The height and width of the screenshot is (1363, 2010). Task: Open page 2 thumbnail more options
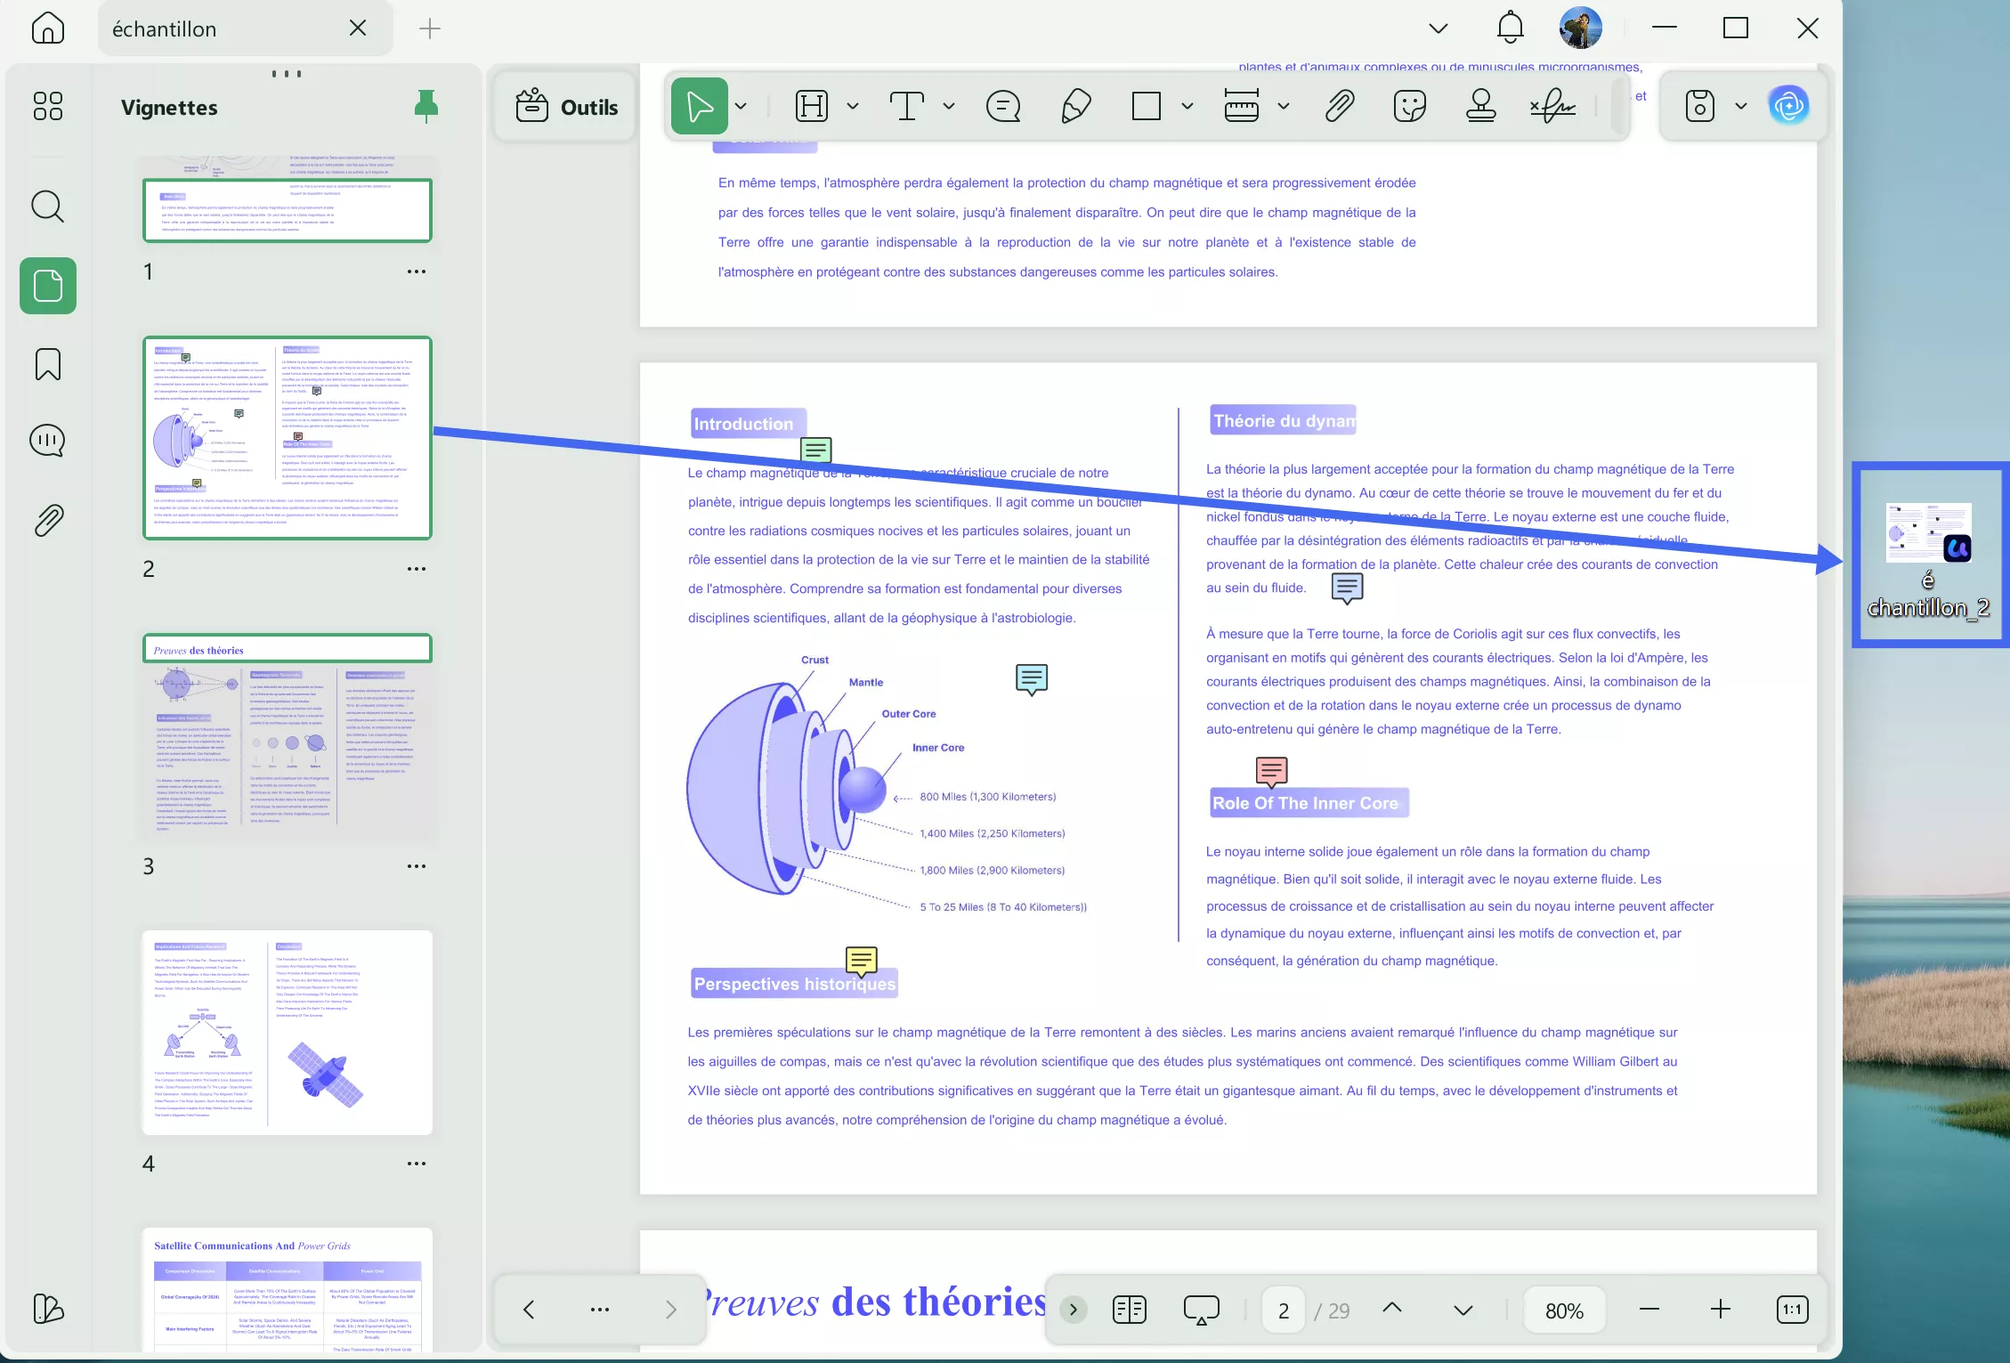417,569
